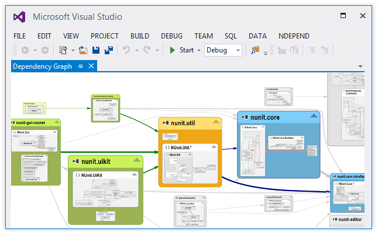Click the Start debugging button label
The width and height of the screenshot is (378, 232).
187,50
